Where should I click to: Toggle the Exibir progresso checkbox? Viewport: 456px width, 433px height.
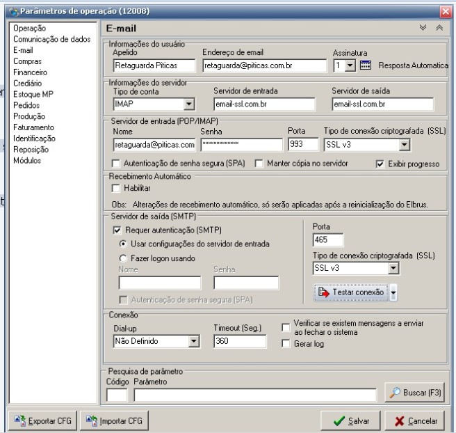[380, 164]
